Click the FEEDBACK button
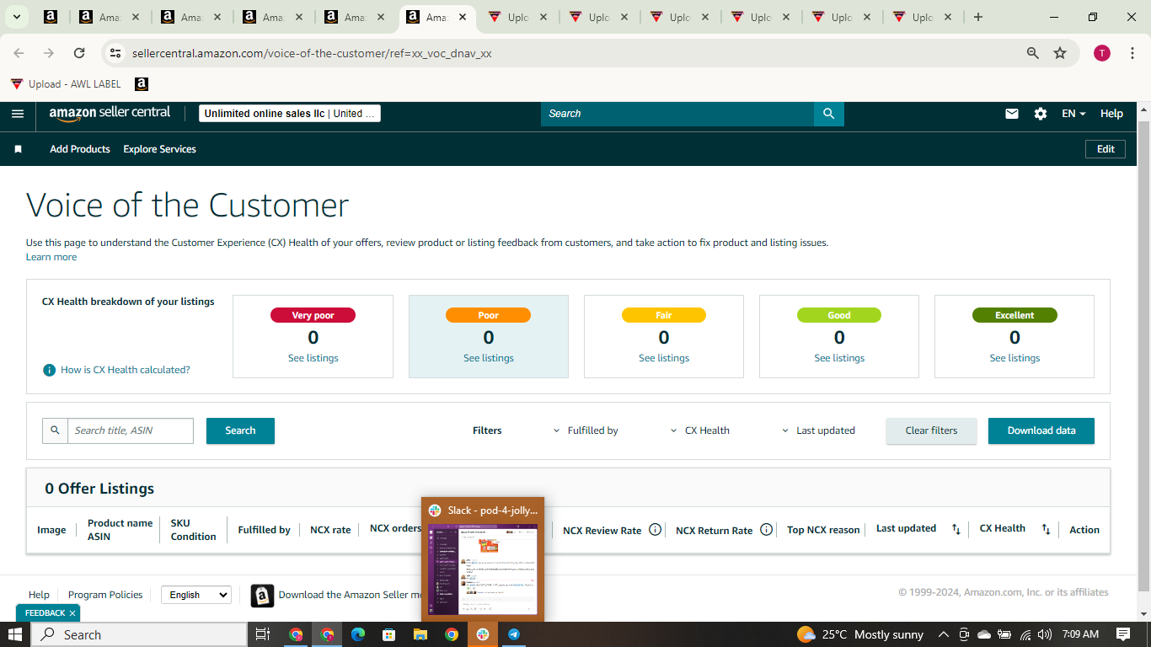1151x647 pixels. pyautogui.click(x=45, y=613)
